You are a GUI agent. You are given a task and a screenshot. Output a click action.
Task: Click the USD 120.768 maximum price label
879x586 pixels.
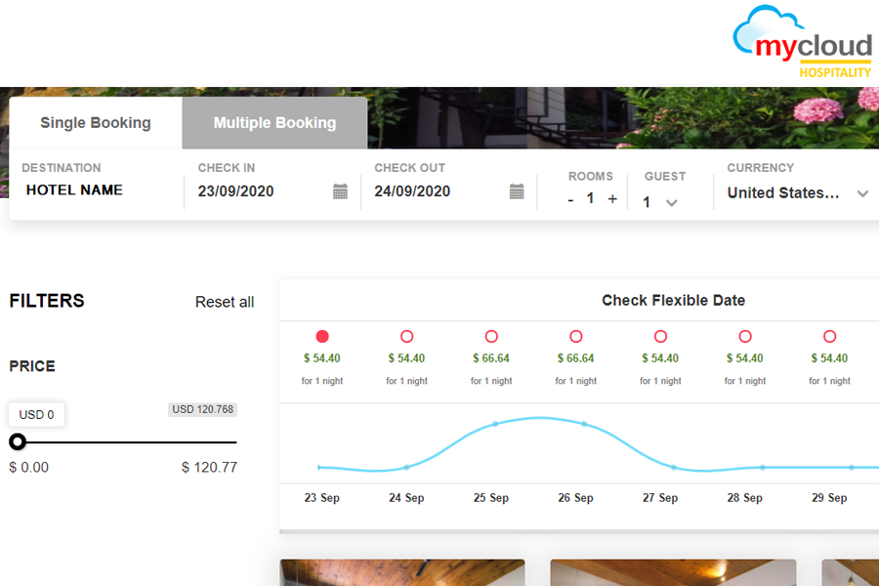(x=202, y=409)
